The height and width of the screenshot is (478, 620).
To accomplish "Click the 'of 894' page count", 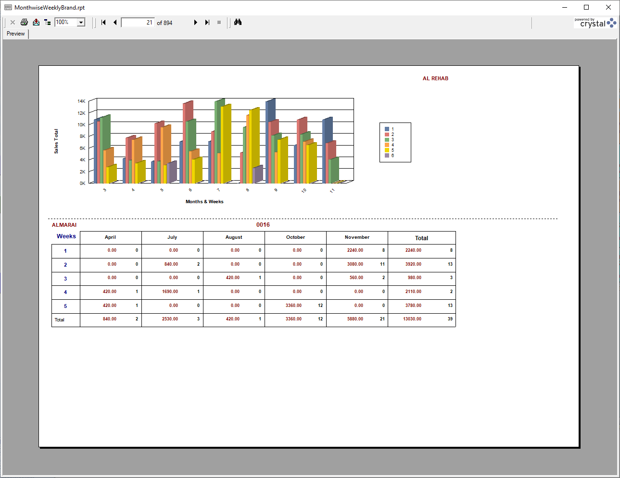I will (x=164, y=23).
